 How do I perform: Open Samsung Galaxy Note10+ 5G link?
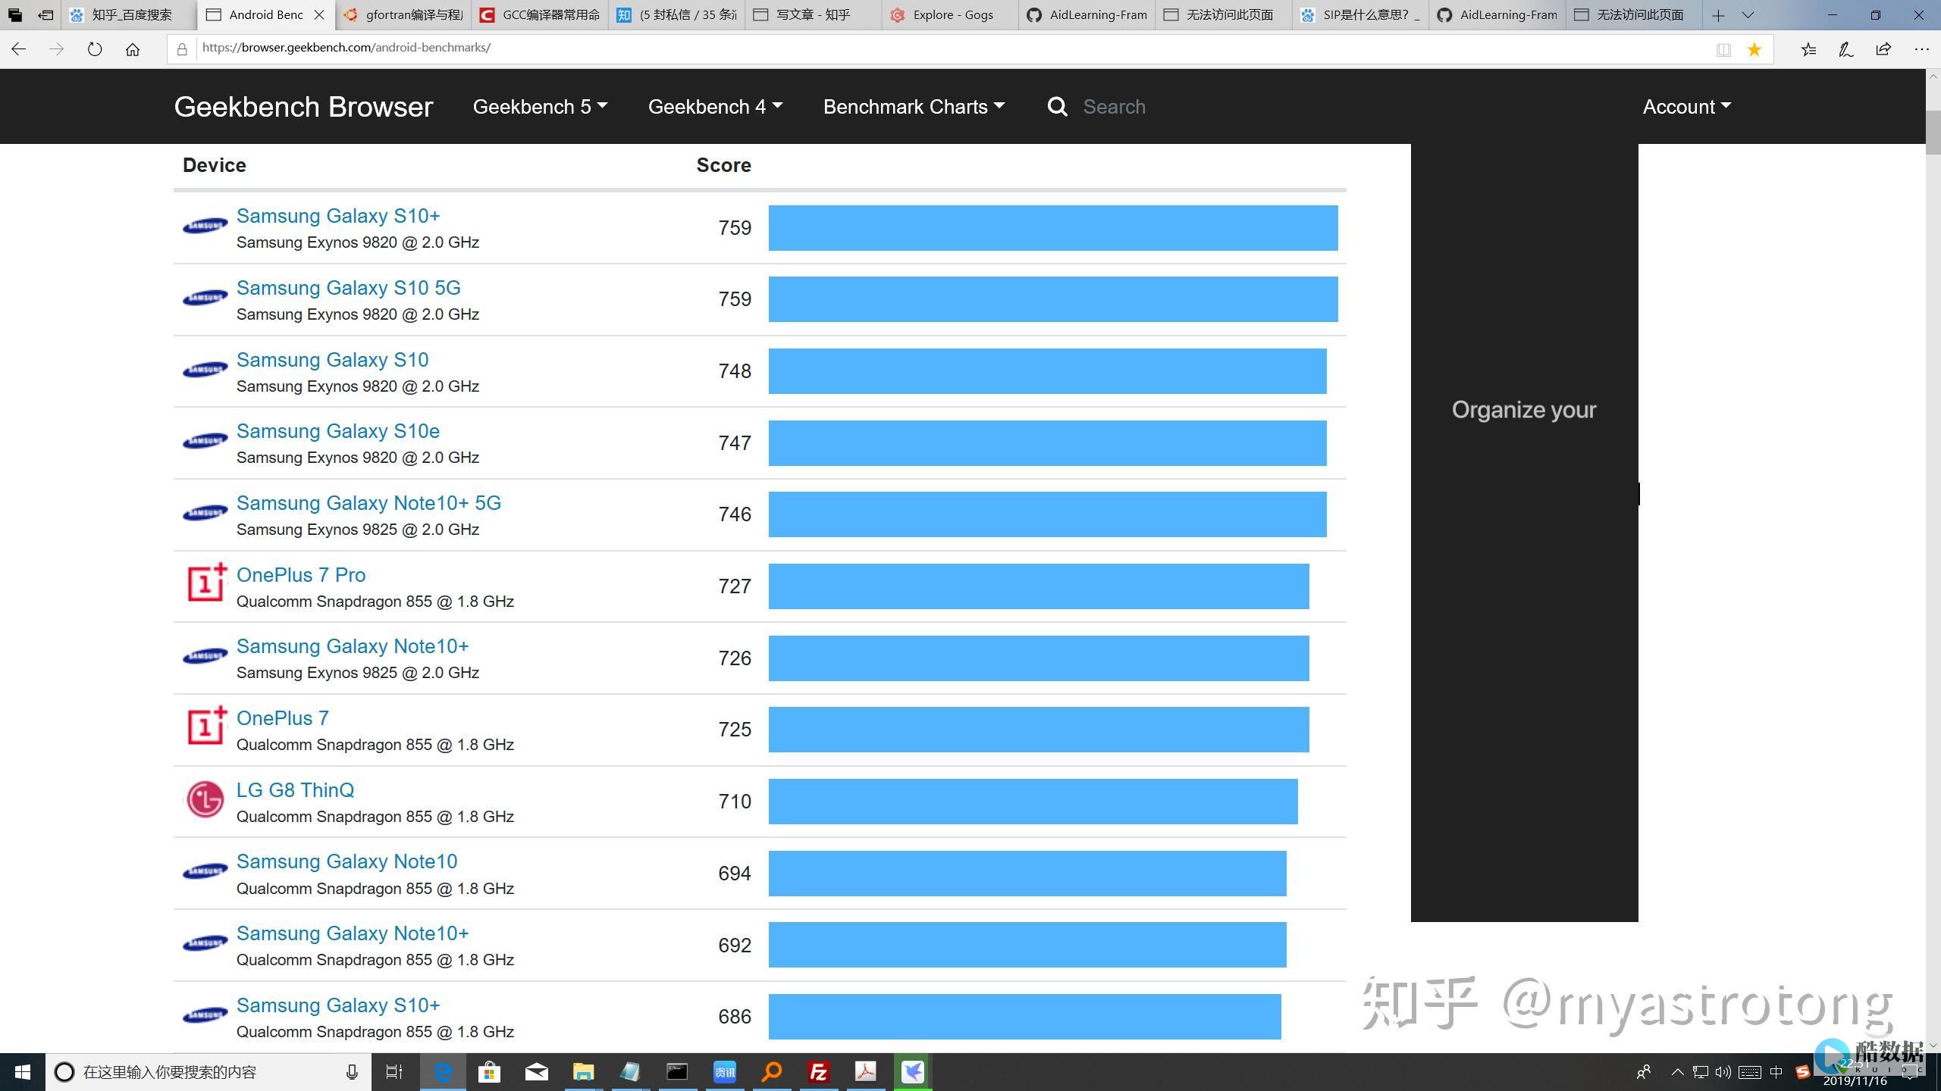368,503
